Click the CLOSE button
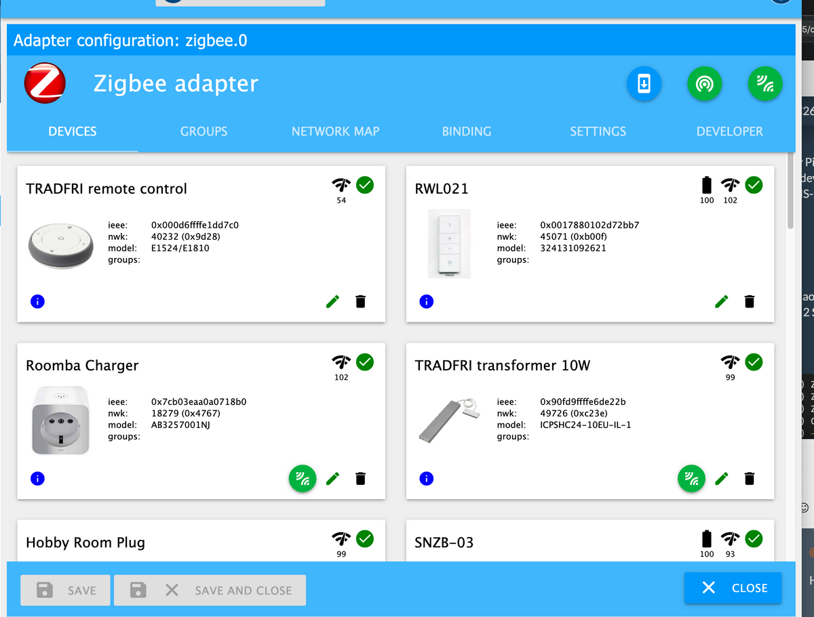This screenshot has height=617, width=814. [733, 588]
